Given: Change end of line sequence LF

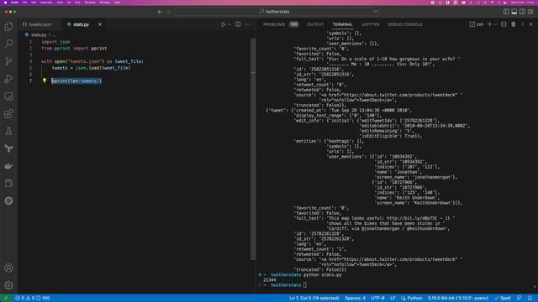Looking at the screenshot, I should click(393, 298).
